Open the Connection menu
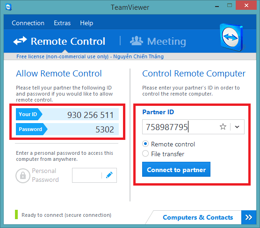This screenshot has width=260, height=228. click(x=28, y=23)
